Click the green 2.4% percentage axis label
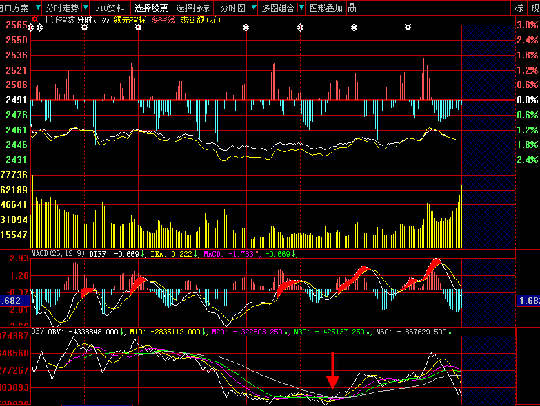 [x=527, y=160]
